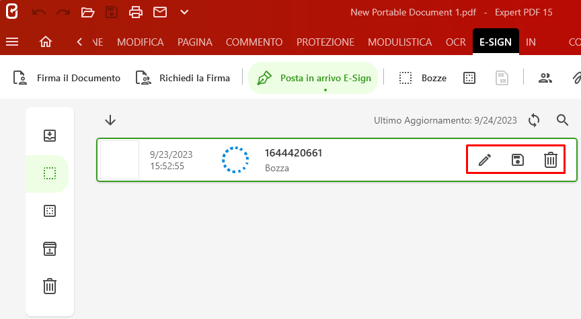Click the greyed save icon in the ribbon
Image resolution: width=581 pixels, height=319 pixels.
click(x=502, y=78)
